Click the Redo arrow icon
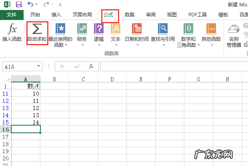Screen dimensions: 248x166 pyautogui.click(x=46, y=4)
